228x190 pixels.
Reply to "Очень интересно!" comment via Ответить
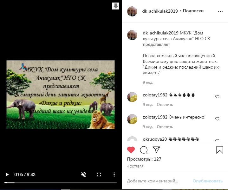coord(165,127)
